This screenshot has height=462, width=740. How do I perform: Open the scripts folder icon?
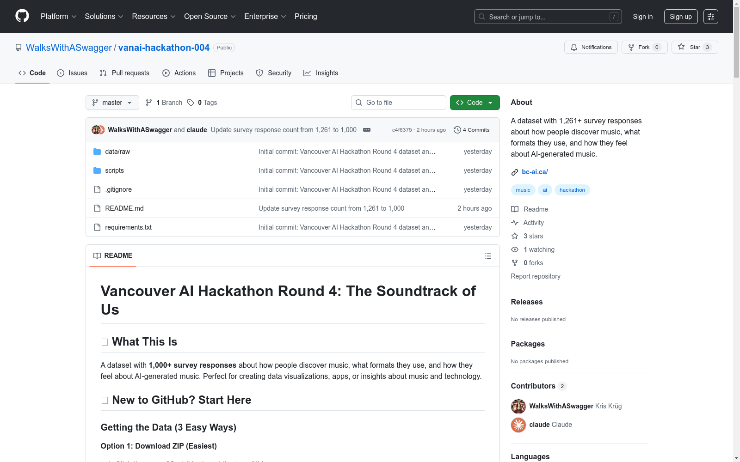[x=97, y=170]
